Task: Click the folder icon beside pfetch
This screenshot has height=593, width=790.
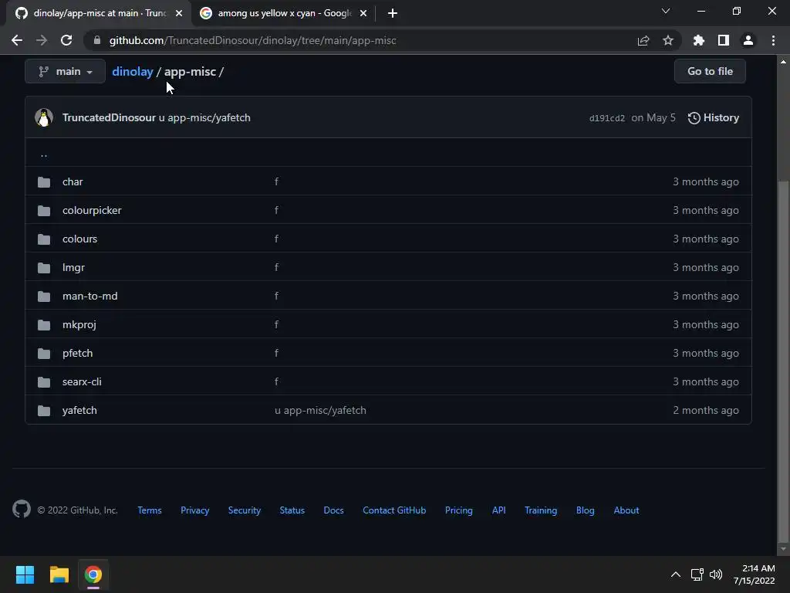Action: pyautogui.click(x=44, y=354)
